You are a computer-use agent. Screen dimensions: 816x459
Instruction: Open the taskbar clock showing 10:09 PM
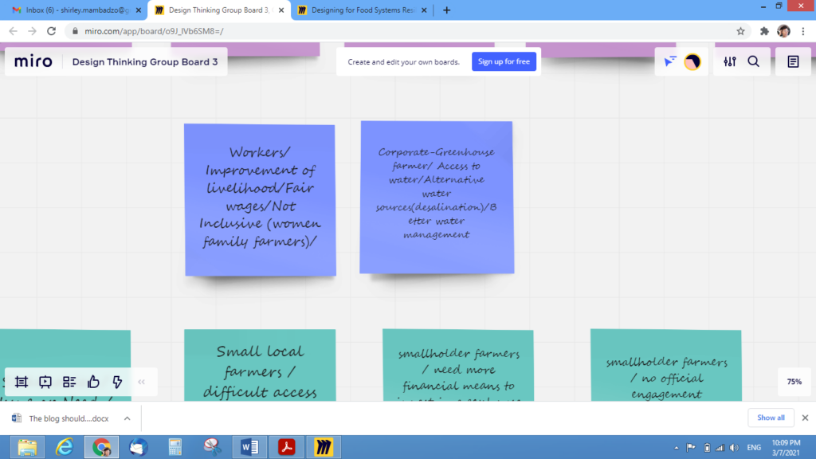click(786, 448)
